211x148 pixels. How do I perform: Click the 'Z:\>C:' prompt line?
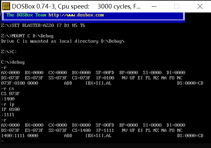tap(9, 52)
